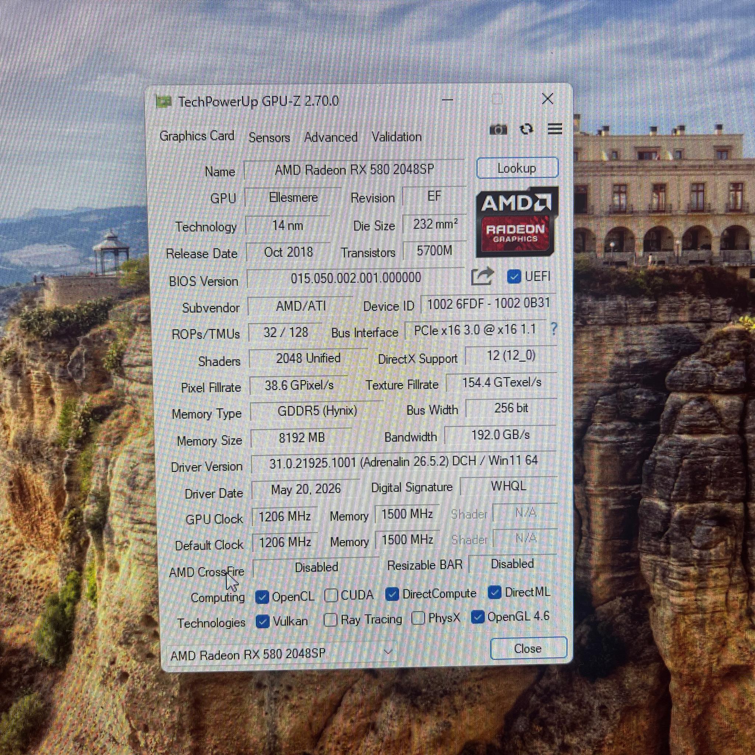Click the Shader N/A field in GPU Clock row

coord(525,512)
